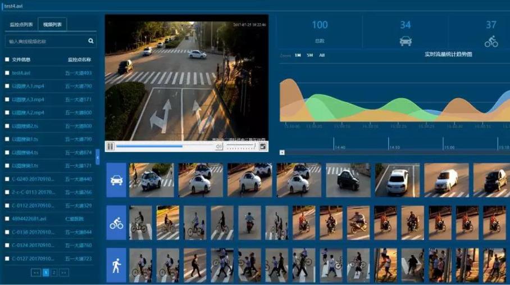
Task: Click the search magnifier icon
Action: pos(91,41)
